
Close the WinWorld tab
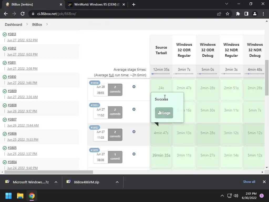click(x=124, y=4)
